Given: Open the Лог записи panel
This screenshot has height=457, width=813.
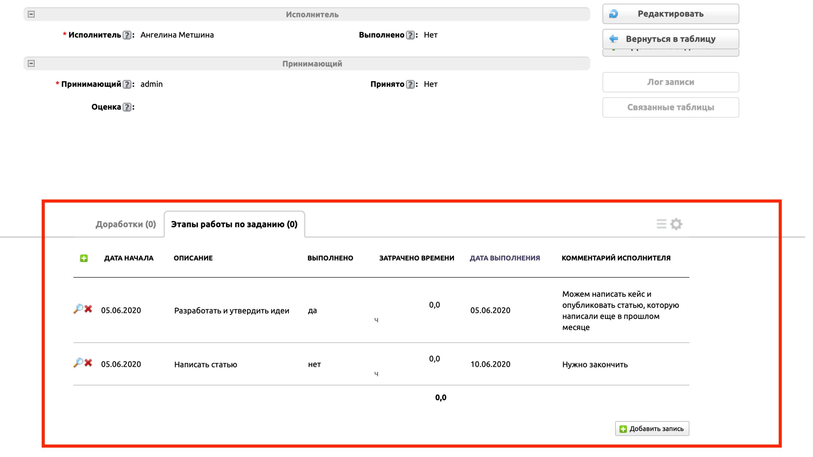Looking at the screenshot, I should pyautogui.click(x=670, y=82).
